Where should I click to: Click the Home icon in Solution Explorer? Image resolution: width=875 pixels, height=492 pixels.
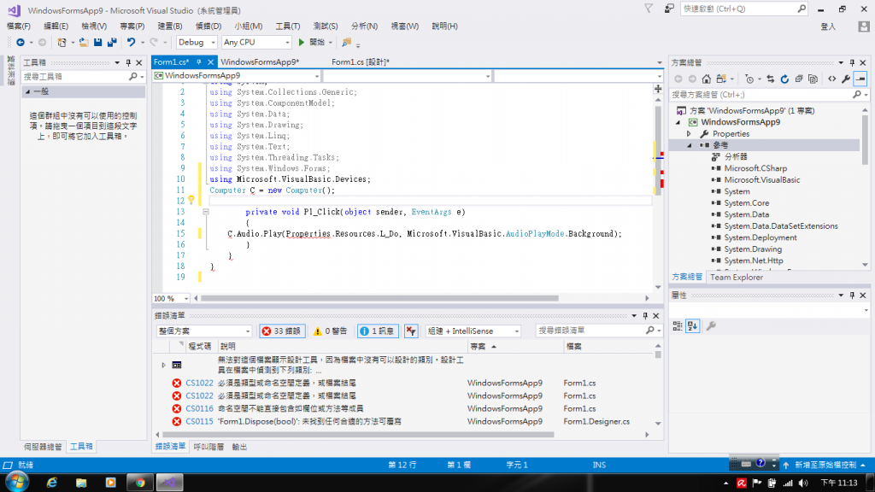click(x=707, y=79)
